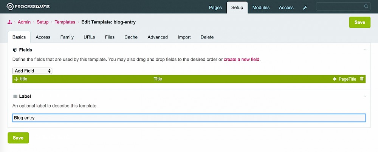378x152 pixels.
Task: Open the Modules menu
Action: pos(261,8)
